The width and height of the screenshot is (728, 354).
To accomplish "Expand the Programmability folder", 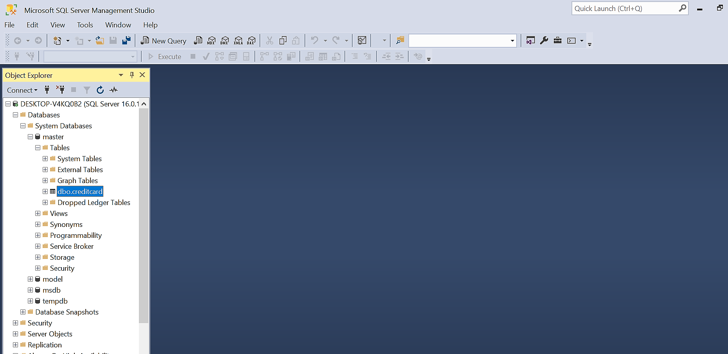I will pos(38,235).
